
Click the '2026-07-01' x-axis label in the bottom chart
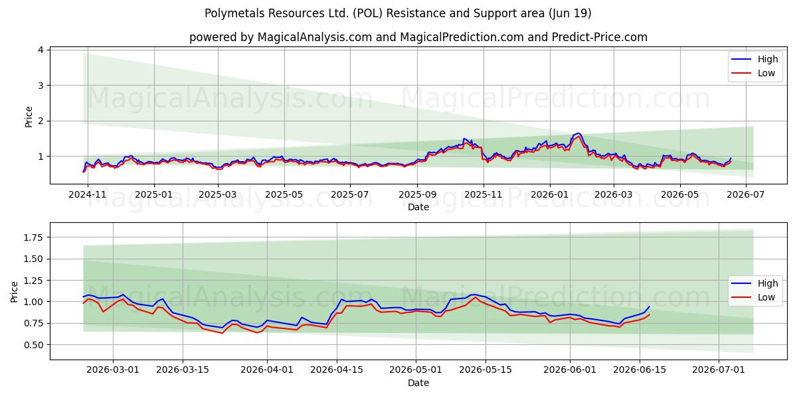(x=719, y=370)
